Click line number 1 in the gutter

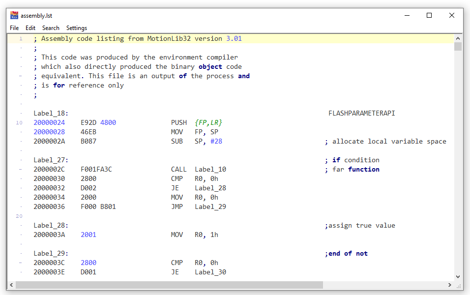21,39
